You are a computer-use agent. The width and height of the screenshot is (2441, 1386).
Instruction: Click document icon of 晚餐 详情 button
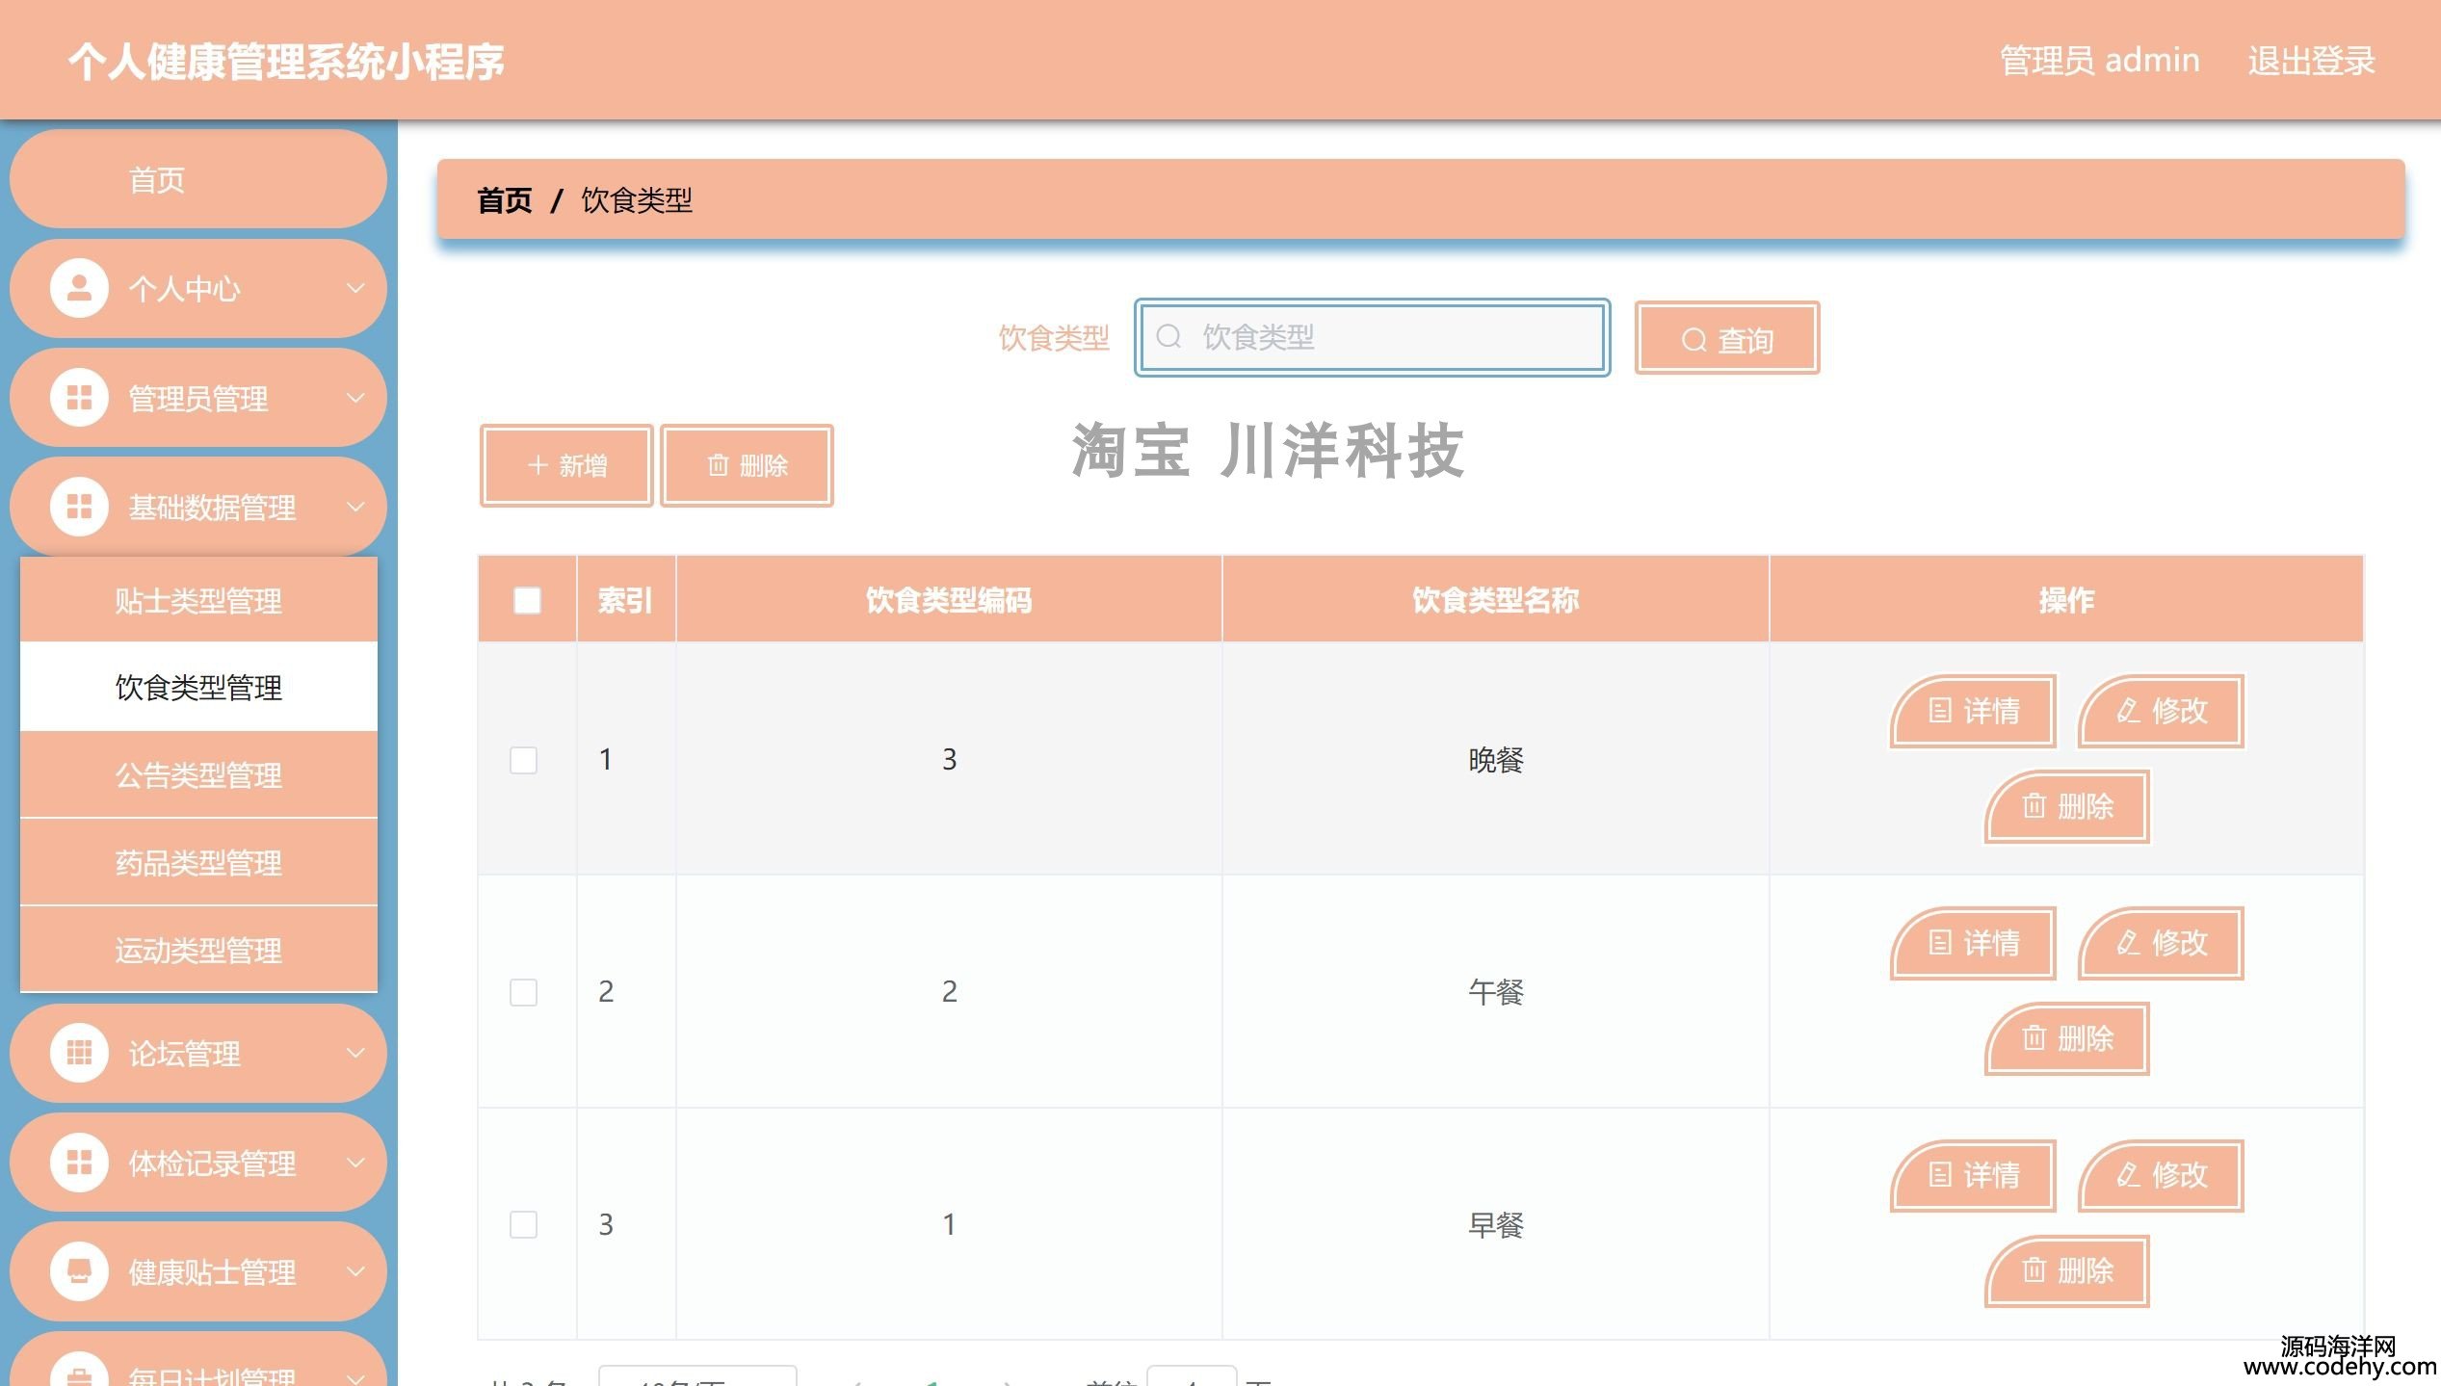click(1940, 711)
